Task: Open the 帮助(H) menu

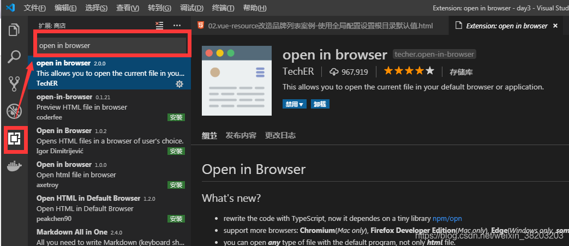Action: 254,8
